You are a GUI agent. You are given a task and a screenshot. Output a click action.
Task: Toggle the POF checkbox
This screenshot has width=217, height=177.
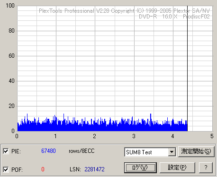click(6, 169)
